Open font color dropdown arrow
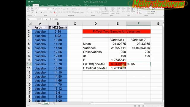Image resolution: width=190 pixels, height=107 pixels. [x=56, y=12]
